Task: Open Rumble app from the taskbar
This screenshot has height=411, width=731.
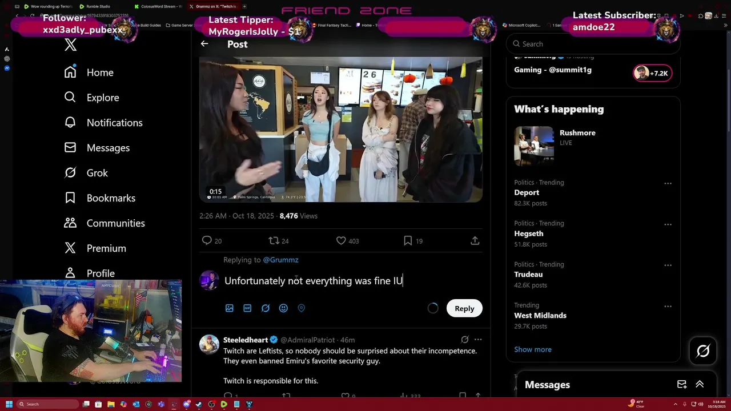Action: click(x=224, y=404)
